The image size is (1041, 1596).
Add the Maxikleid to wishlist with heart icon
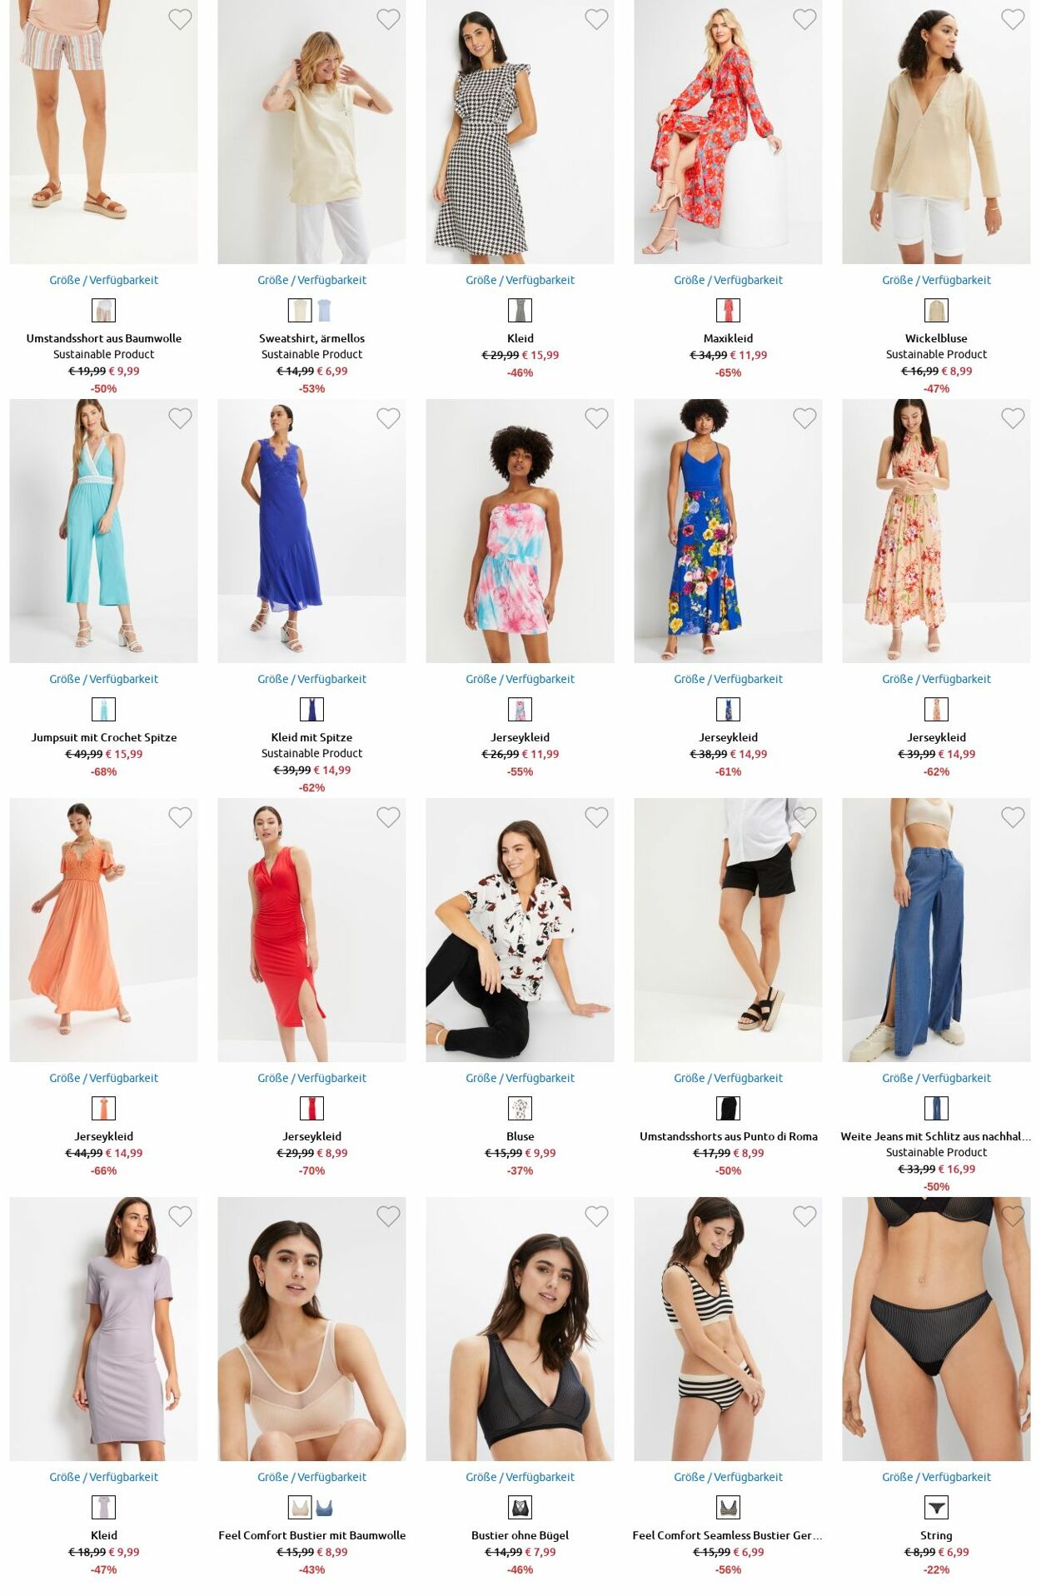pyautogui.click(x=804, y=19)
